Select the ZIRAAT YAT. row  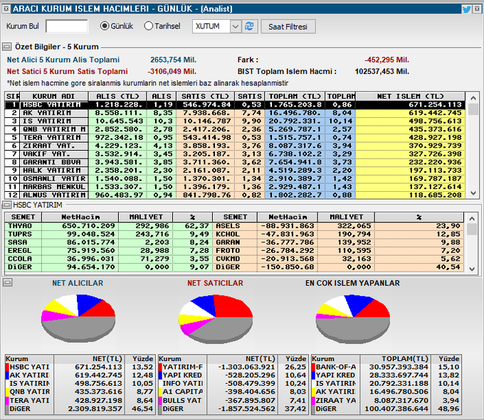[x=235, y=146]
